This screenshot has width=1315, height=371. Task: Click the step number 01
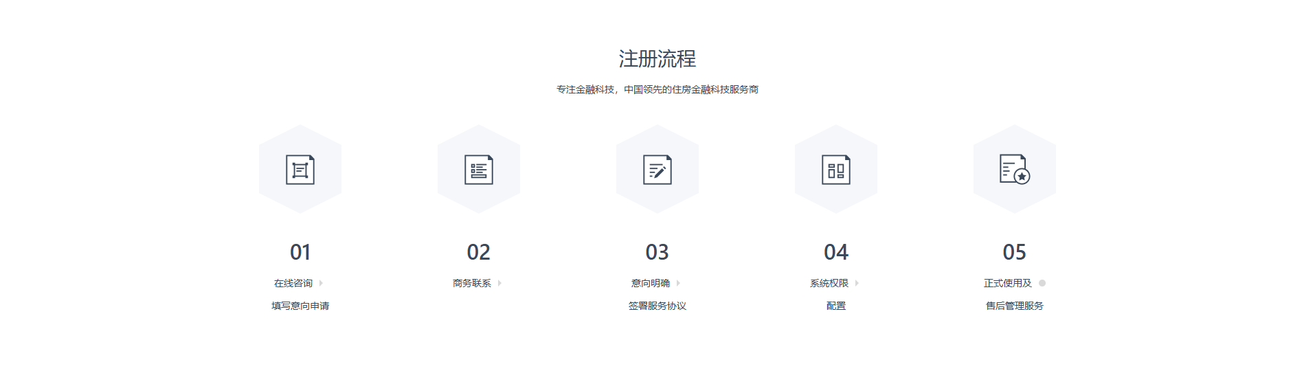point(300,252)
